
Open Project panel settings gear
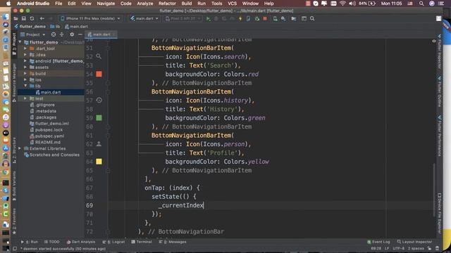coord(72,34)
